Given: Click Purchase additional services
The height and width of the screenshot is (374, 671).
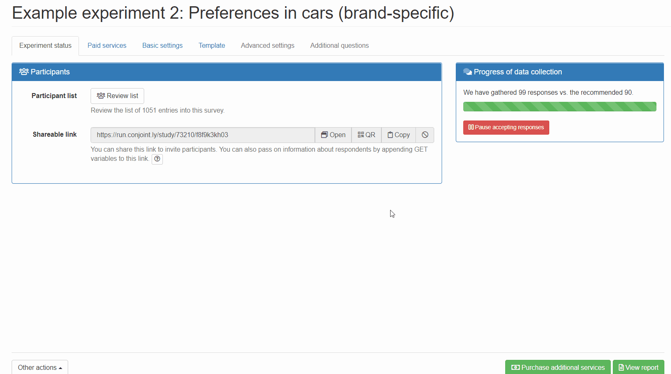Looking at the screenshot, I should pos(558,367).
